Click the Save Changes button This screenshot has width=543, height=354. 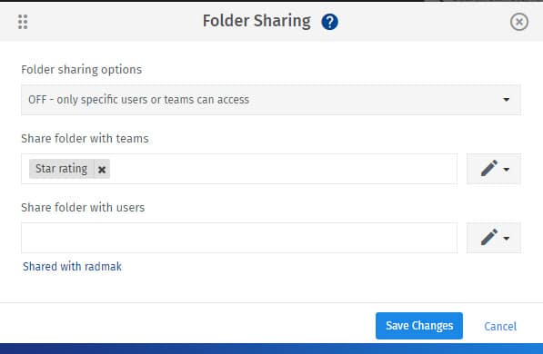[x=419, y=326]
